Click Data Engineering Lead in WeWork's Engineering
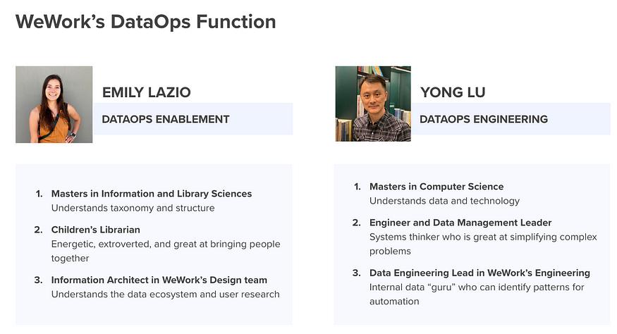 479,273
